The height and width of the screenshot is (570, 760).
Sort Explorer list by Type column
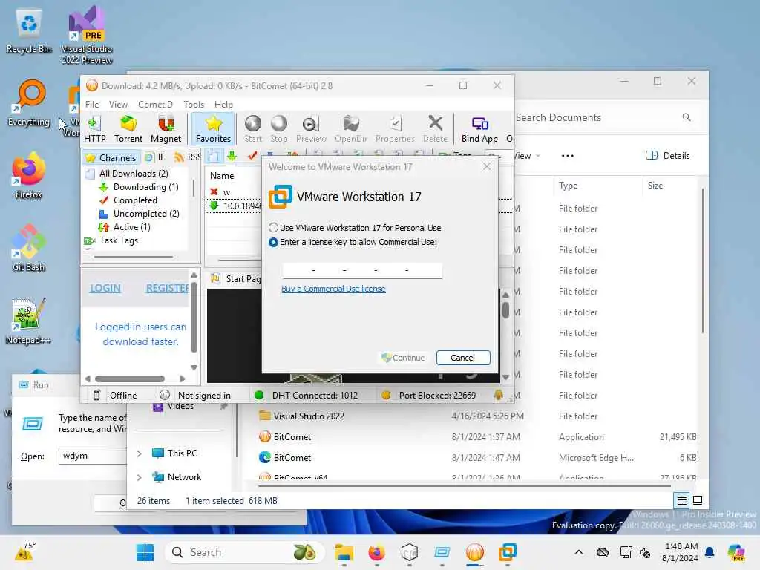pos(568,186)
